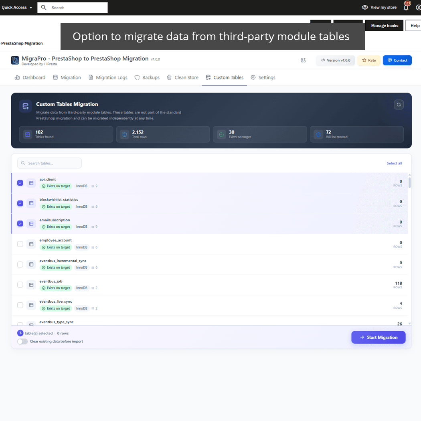
Task: Click the eye icon beside View my store
Action: [364, 8]
